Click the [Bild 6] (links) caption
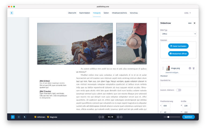206x130 pixels. point(45,81)
